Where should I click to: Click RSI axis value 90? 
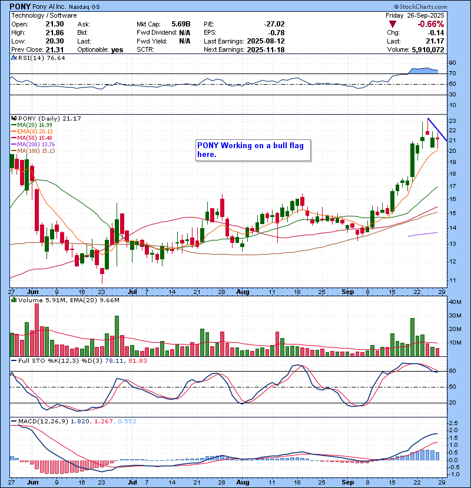(452, 62)
